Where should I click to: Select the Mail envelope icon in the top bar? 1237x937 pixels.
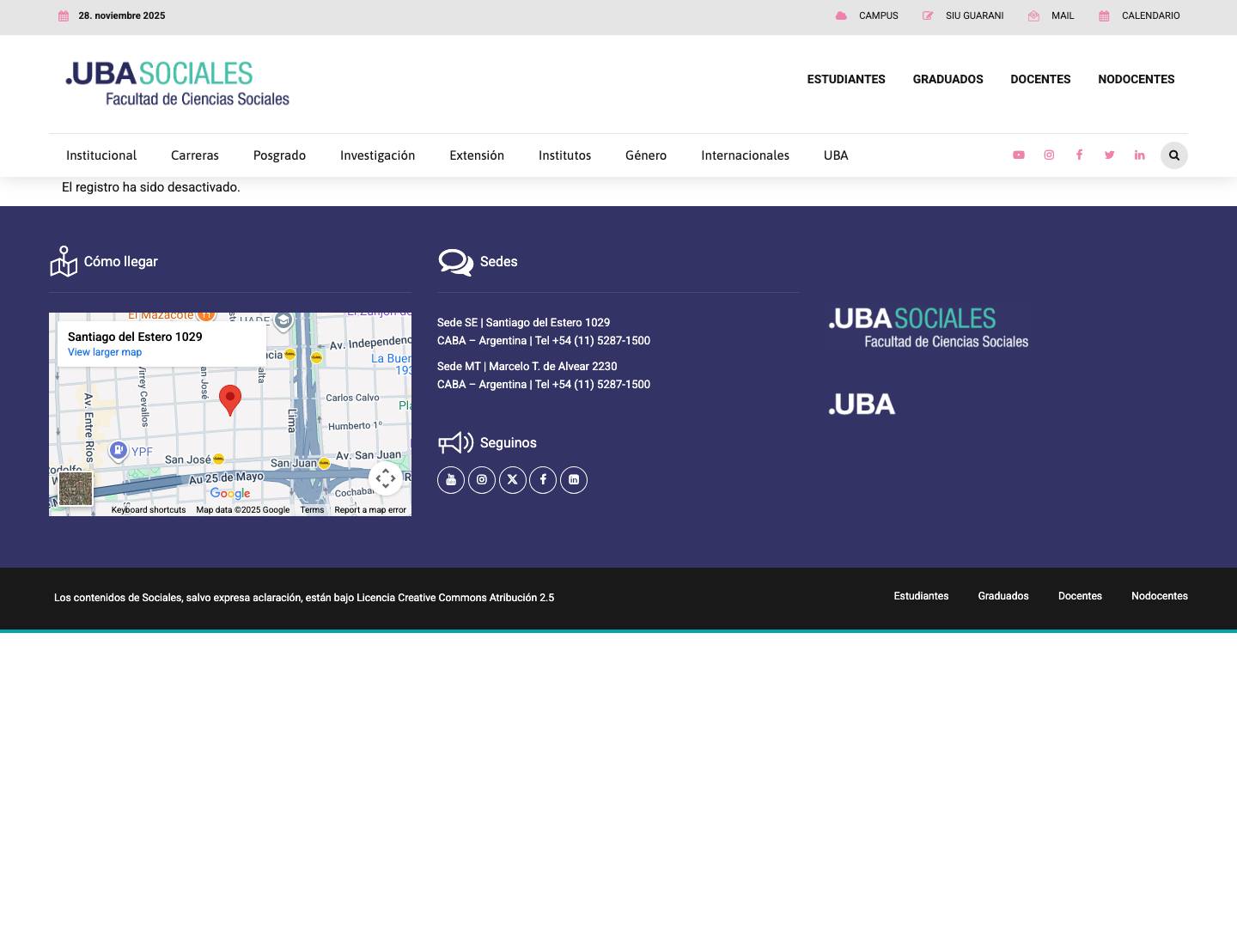pyautogui.click(x=1033, y=15)
